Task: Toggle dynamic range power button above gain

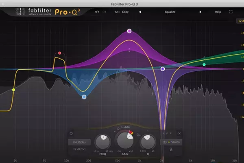Action: (x=118, y=129)
